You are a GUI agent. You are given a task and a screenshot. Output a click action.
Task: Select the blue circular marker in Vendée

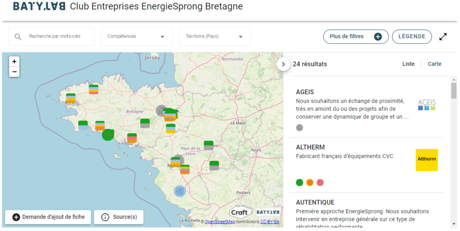tap(180, 191)
